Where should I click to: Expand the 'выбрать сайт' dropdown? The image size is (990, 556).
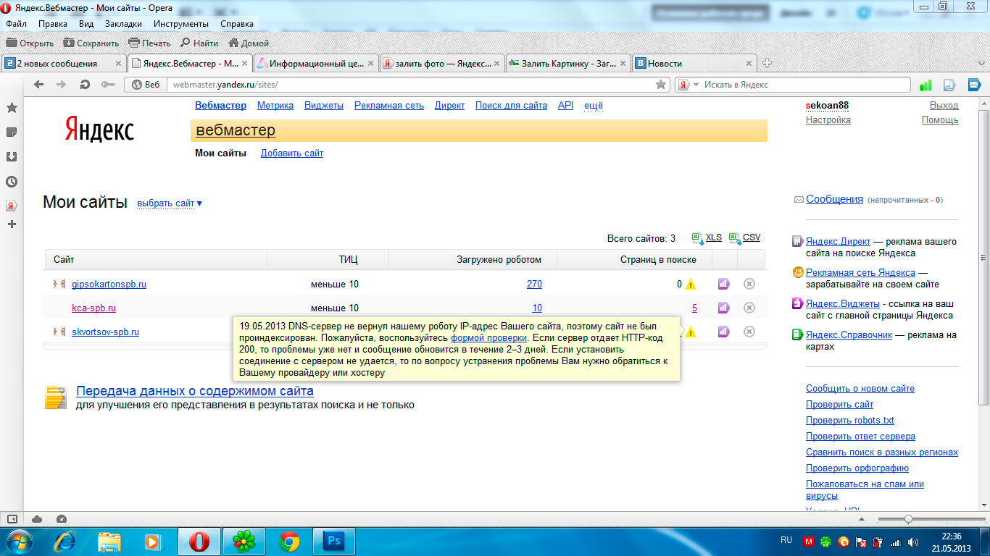point(170,203)
